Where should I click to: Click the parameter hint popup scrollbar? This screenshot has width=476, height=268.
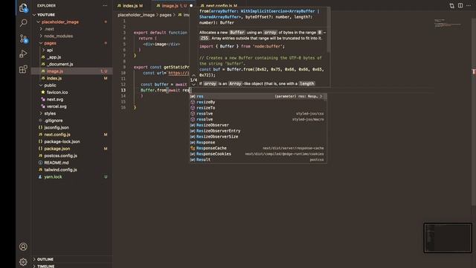click(x=329, y=30)
